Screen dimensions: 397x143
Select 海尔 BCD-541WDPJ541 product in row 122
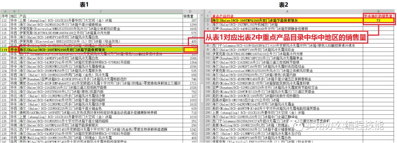coord(100,62)
